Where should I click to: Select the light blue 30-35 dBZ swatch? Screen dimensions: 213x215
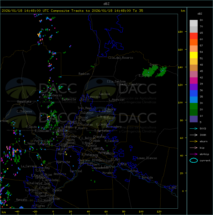coord(194,100)
